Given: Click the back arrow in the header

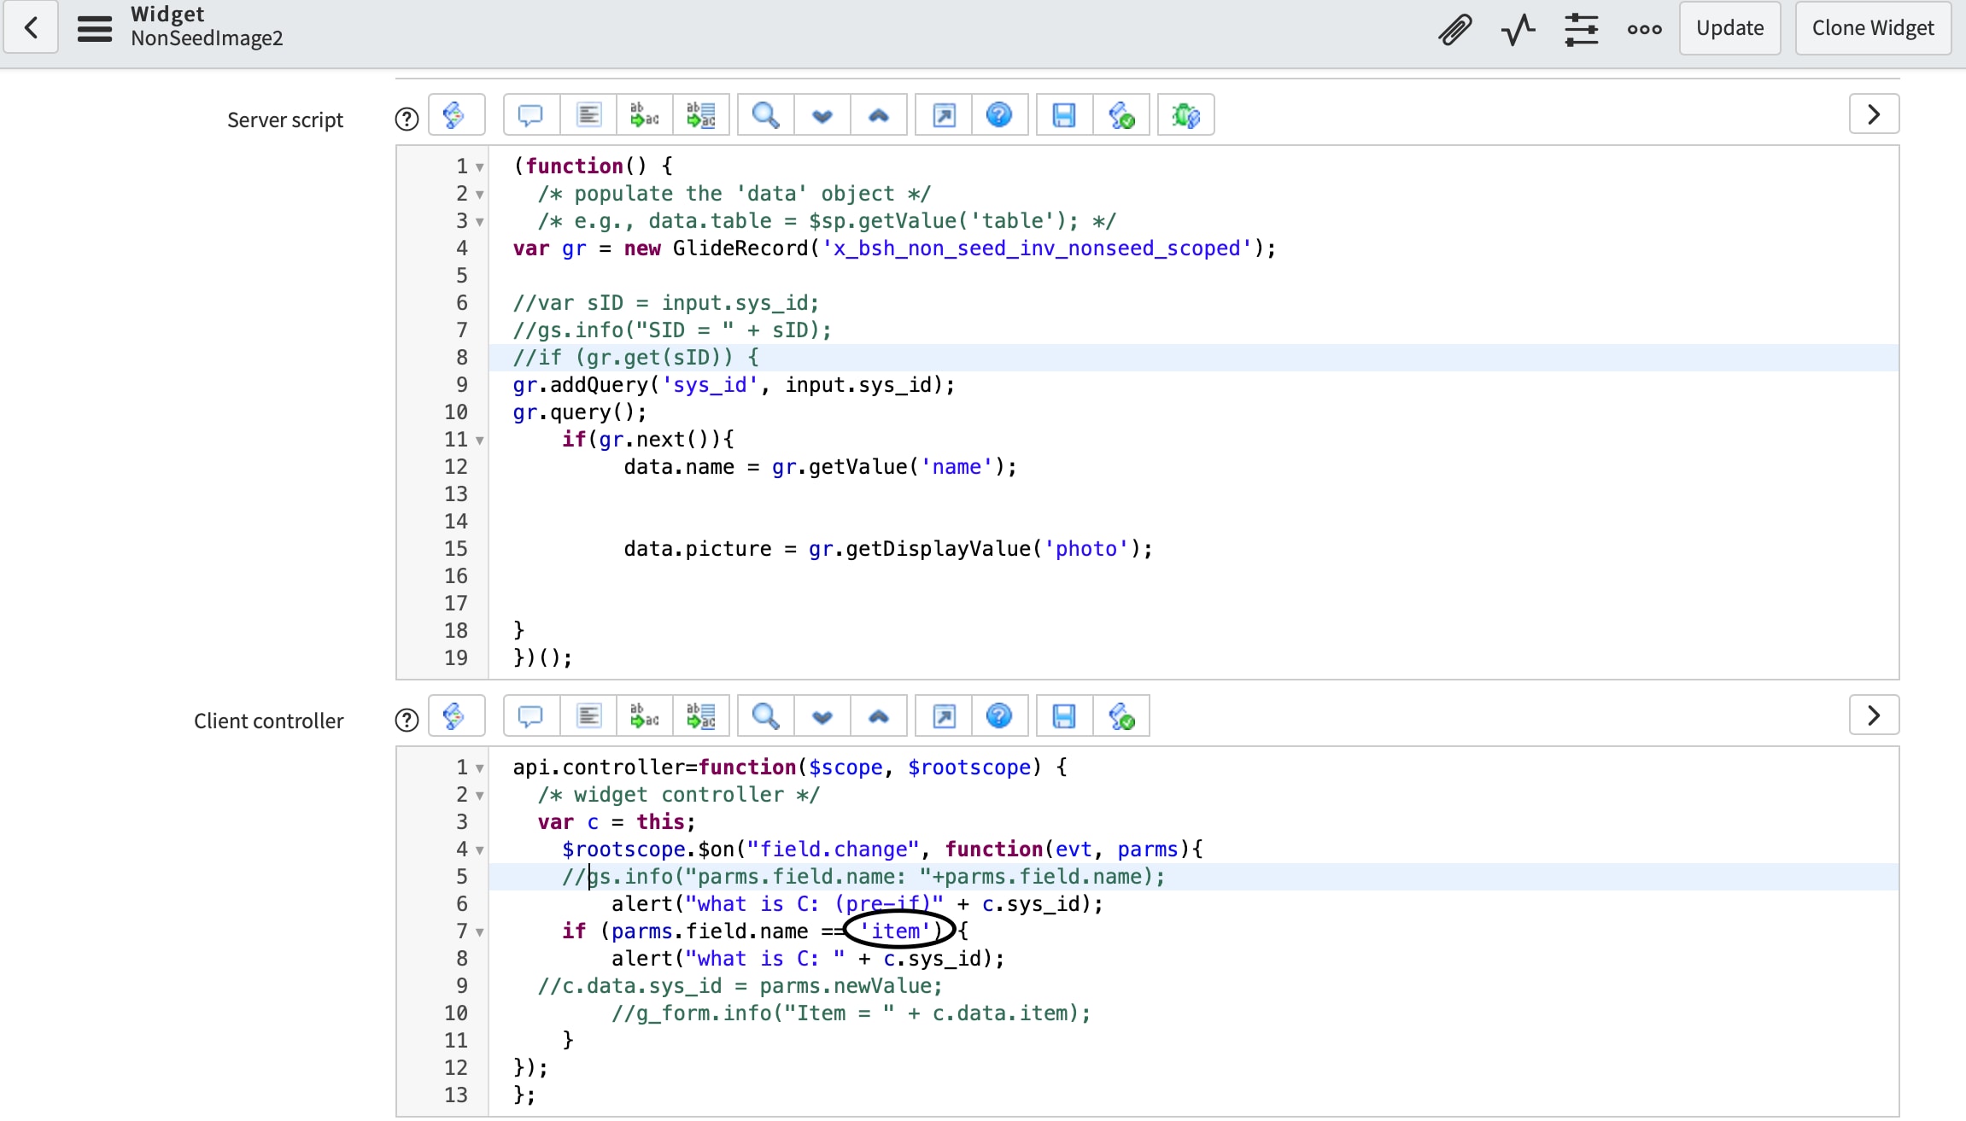Looking at the screenshot, I should pyautogui.click(x=32, y=28).
